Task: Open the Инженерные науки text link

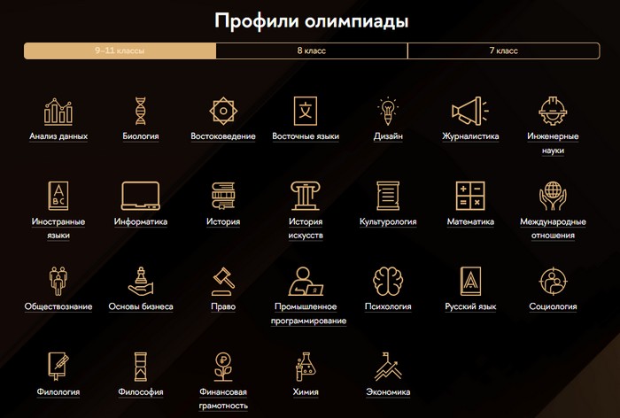Action: pos(553,143)
